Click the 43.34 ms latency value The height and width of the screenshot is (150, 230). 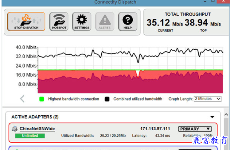coord(162,136)
